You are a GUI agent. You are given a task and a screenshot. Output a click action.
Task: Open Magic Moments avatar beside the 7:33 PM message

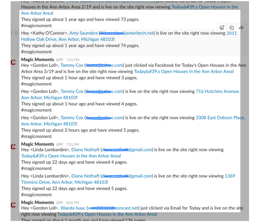point(14,147)
